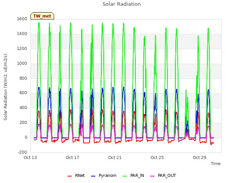Click the TW_met label box
The image size is (244, 183).
click(x=42, y=16)
